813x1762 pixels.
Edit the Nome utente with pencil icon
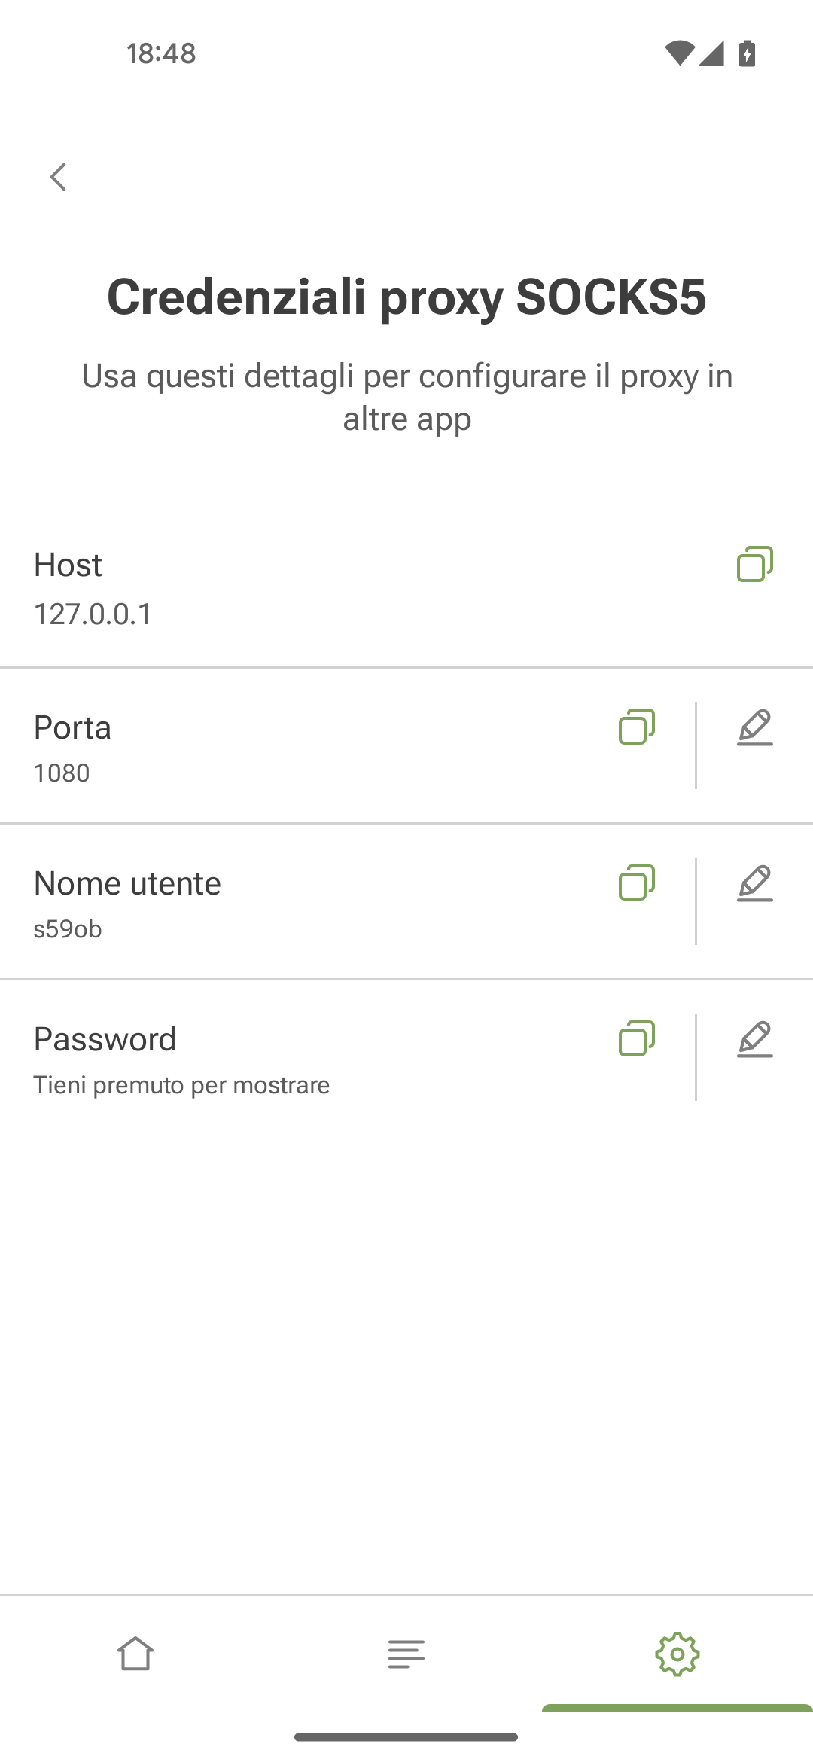pyautogui.click(x=755, y=883)
